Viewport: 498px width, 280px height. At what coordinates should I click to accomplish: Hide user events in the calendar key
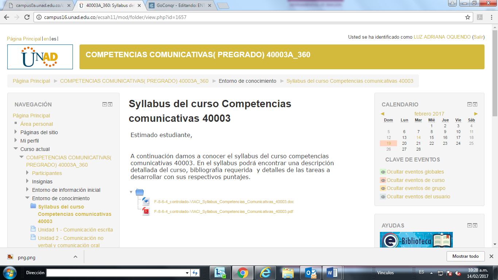[418, 197]
